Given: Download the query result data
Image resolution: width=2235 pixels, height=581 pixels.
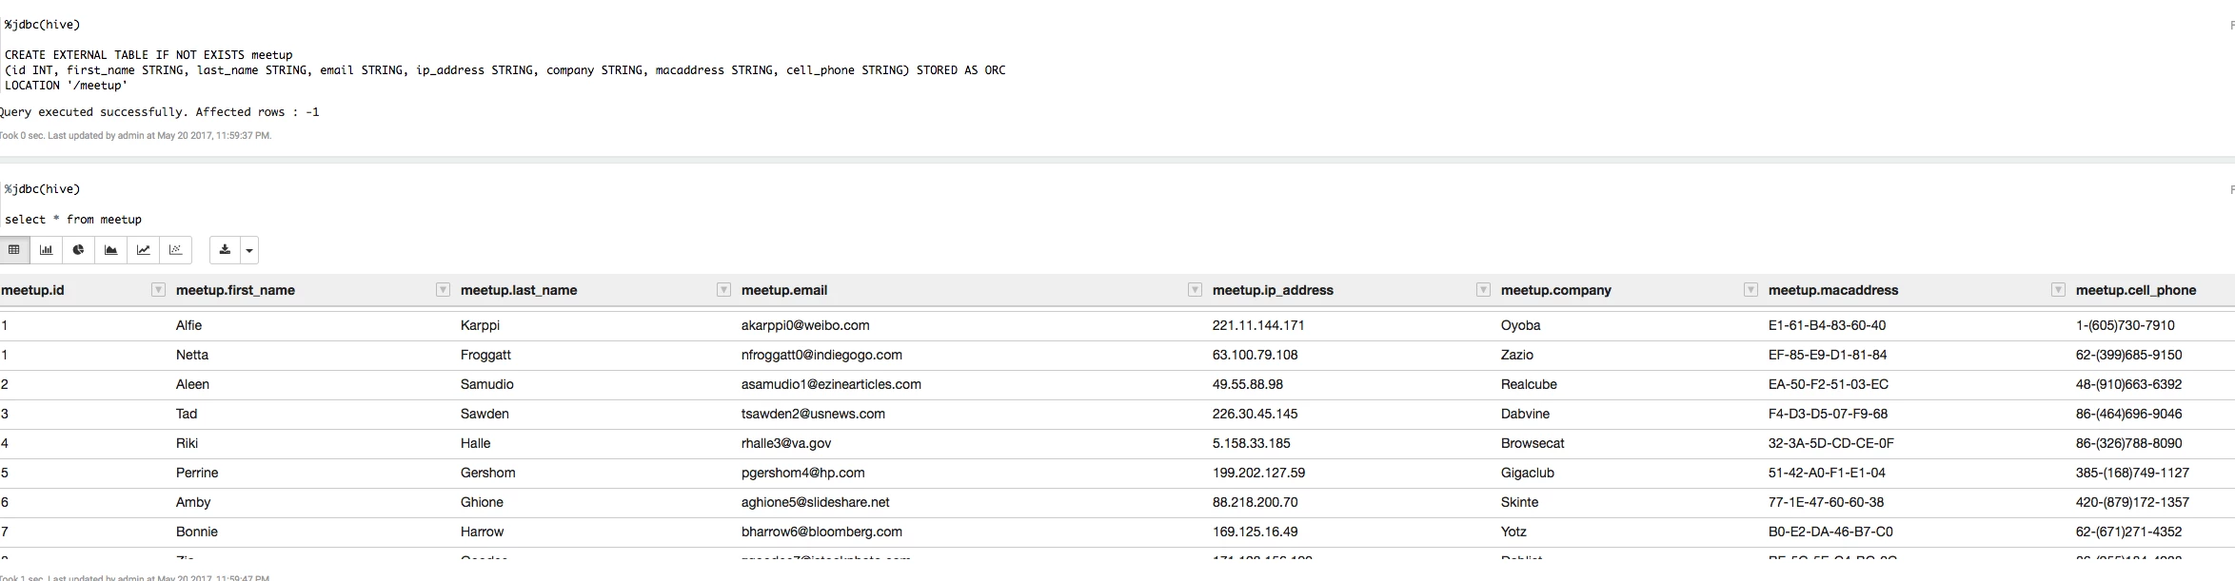Looking at the screenshot, I should click(225, 250).
